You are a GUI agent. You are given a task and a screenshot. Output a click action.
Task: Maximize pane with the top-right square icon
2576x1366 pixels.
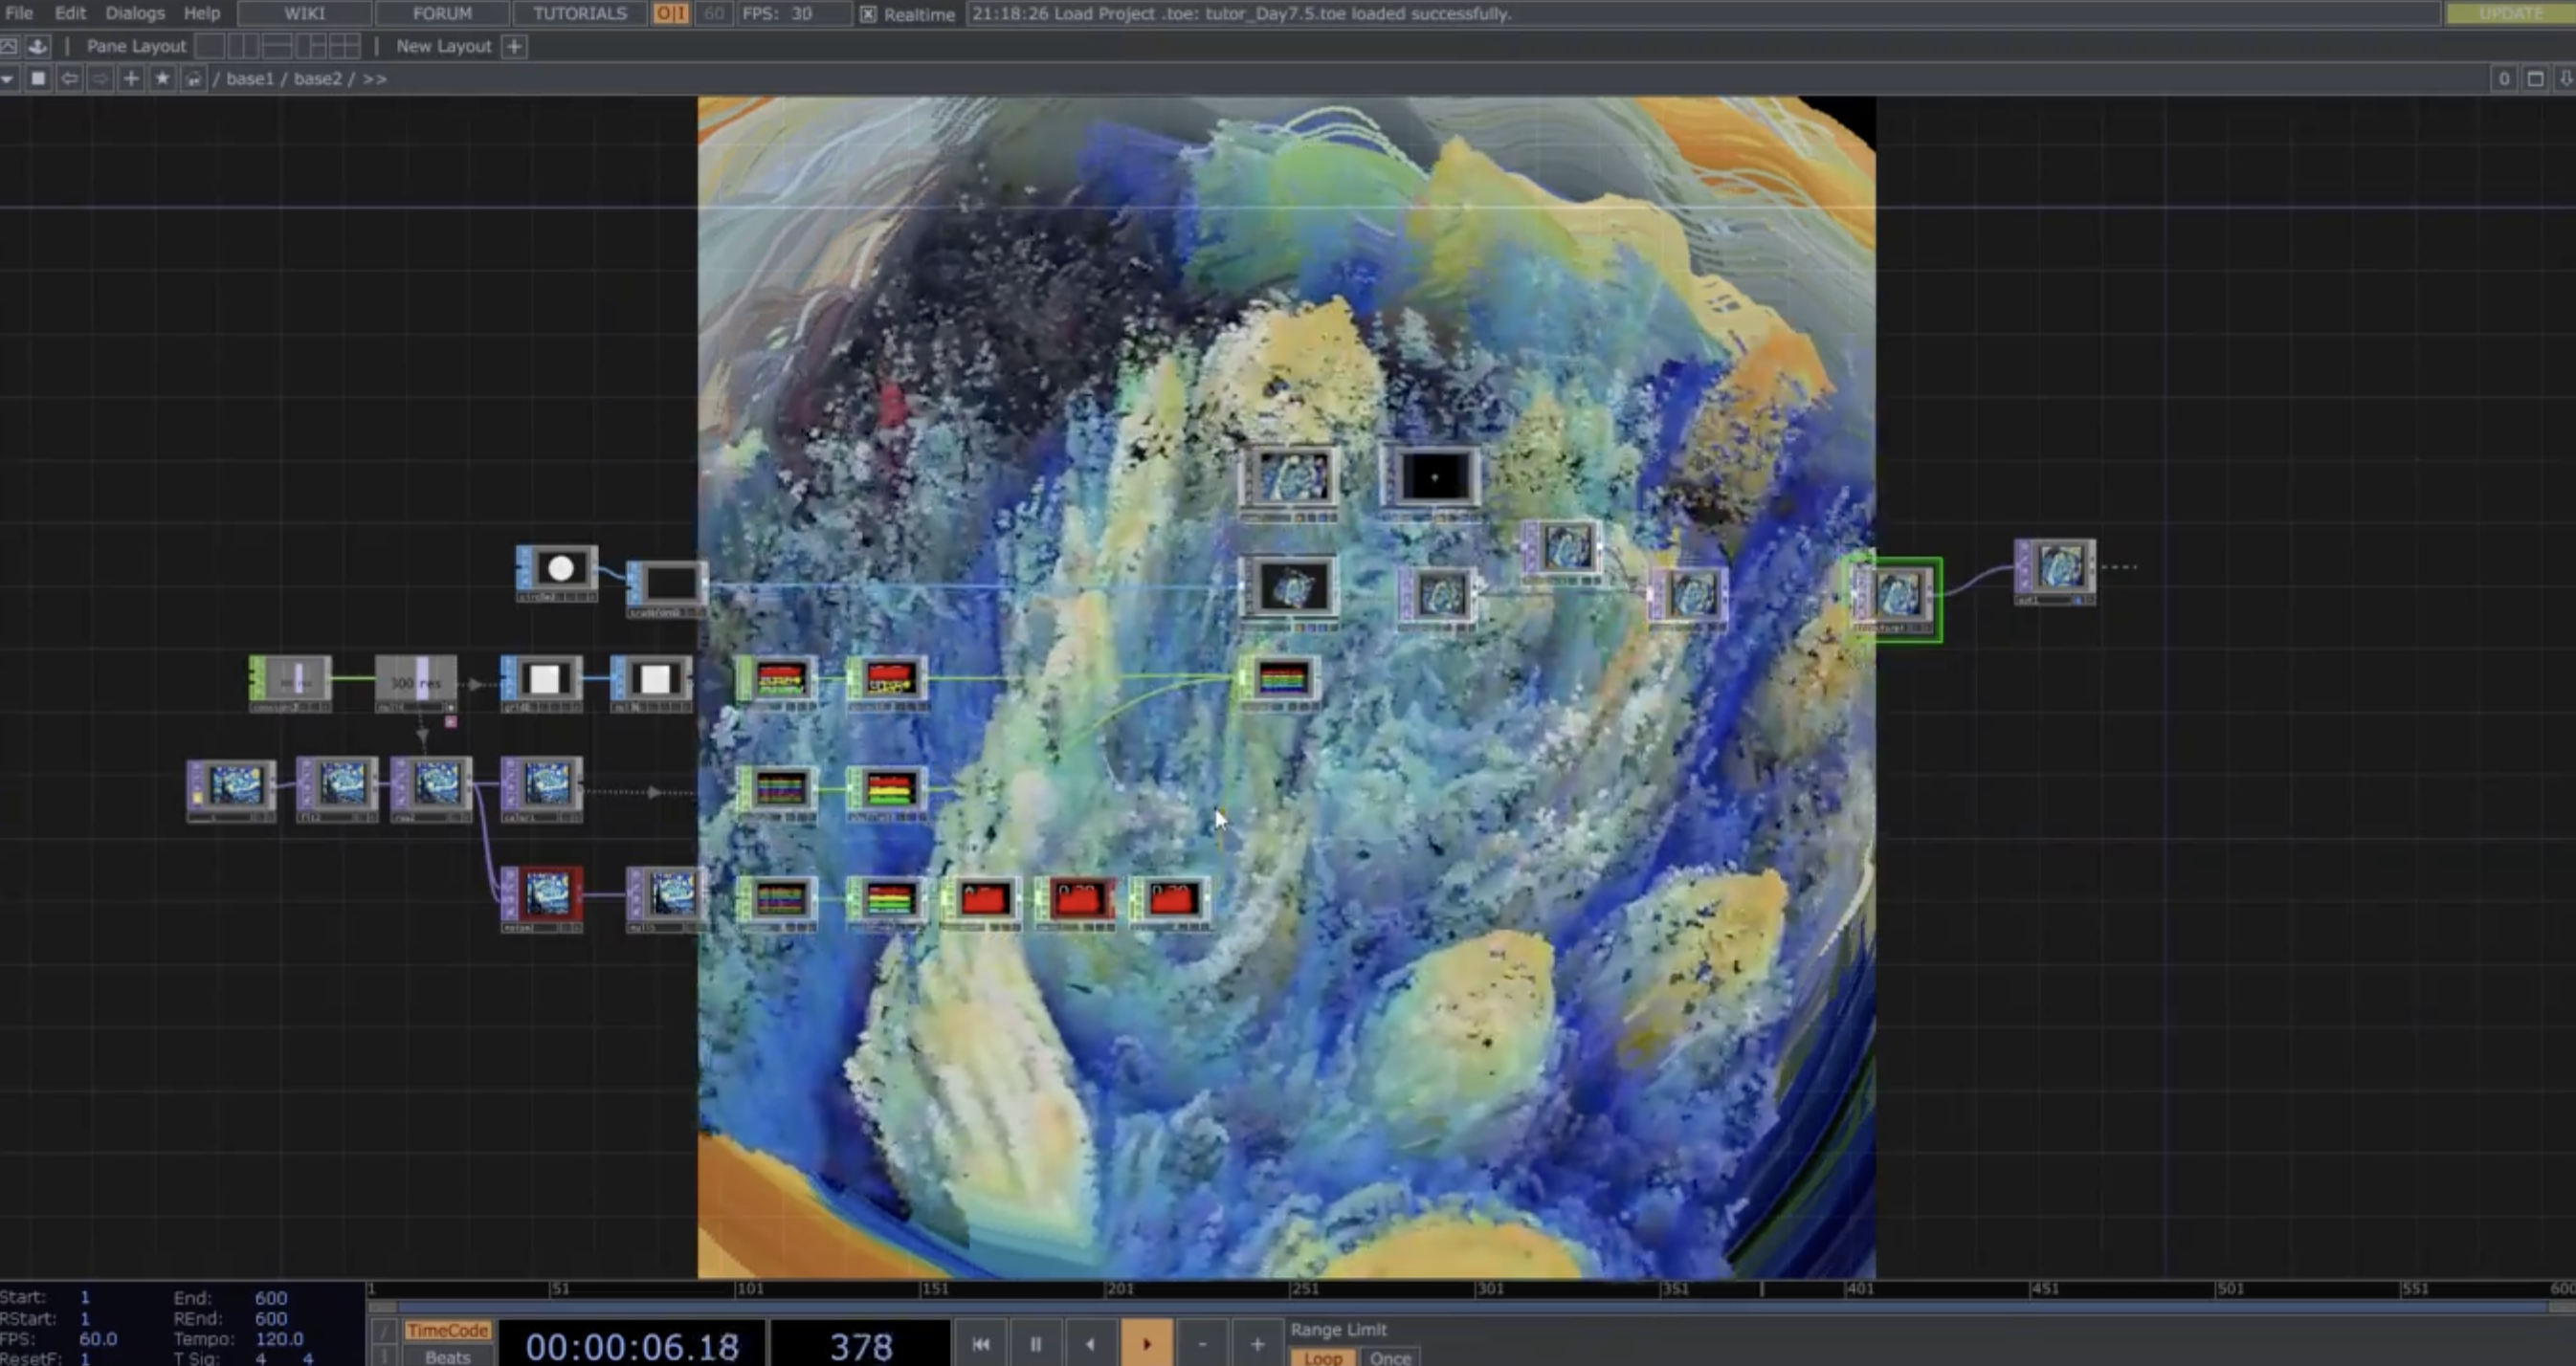[2535, 78]
